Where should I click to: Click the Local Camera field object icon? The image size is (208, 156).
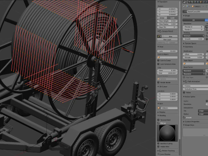tap(159, 79)
